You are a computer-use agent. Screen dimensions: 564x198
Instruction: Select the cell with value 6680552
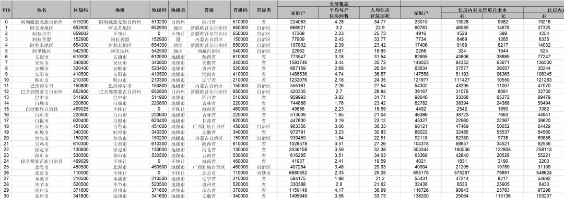pyautogui.click(x=298, y=172)
